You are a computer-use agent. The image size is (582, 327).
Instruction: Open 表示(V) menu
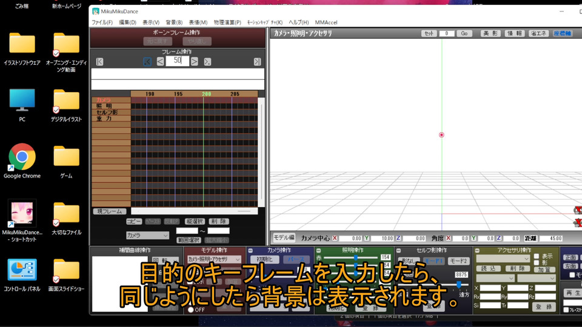(x=151, y=22)
